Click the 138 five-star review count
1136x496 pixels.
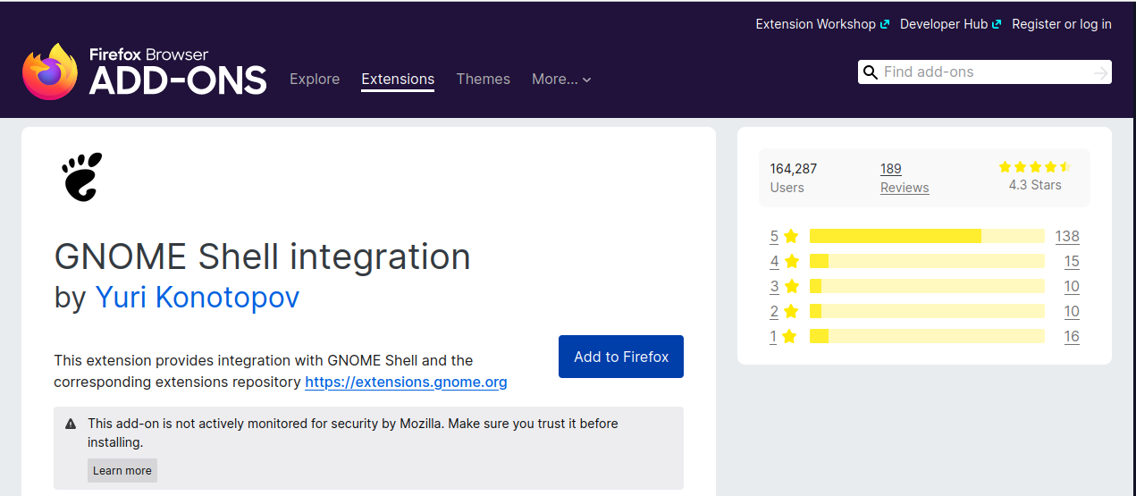coord(1067,236)
